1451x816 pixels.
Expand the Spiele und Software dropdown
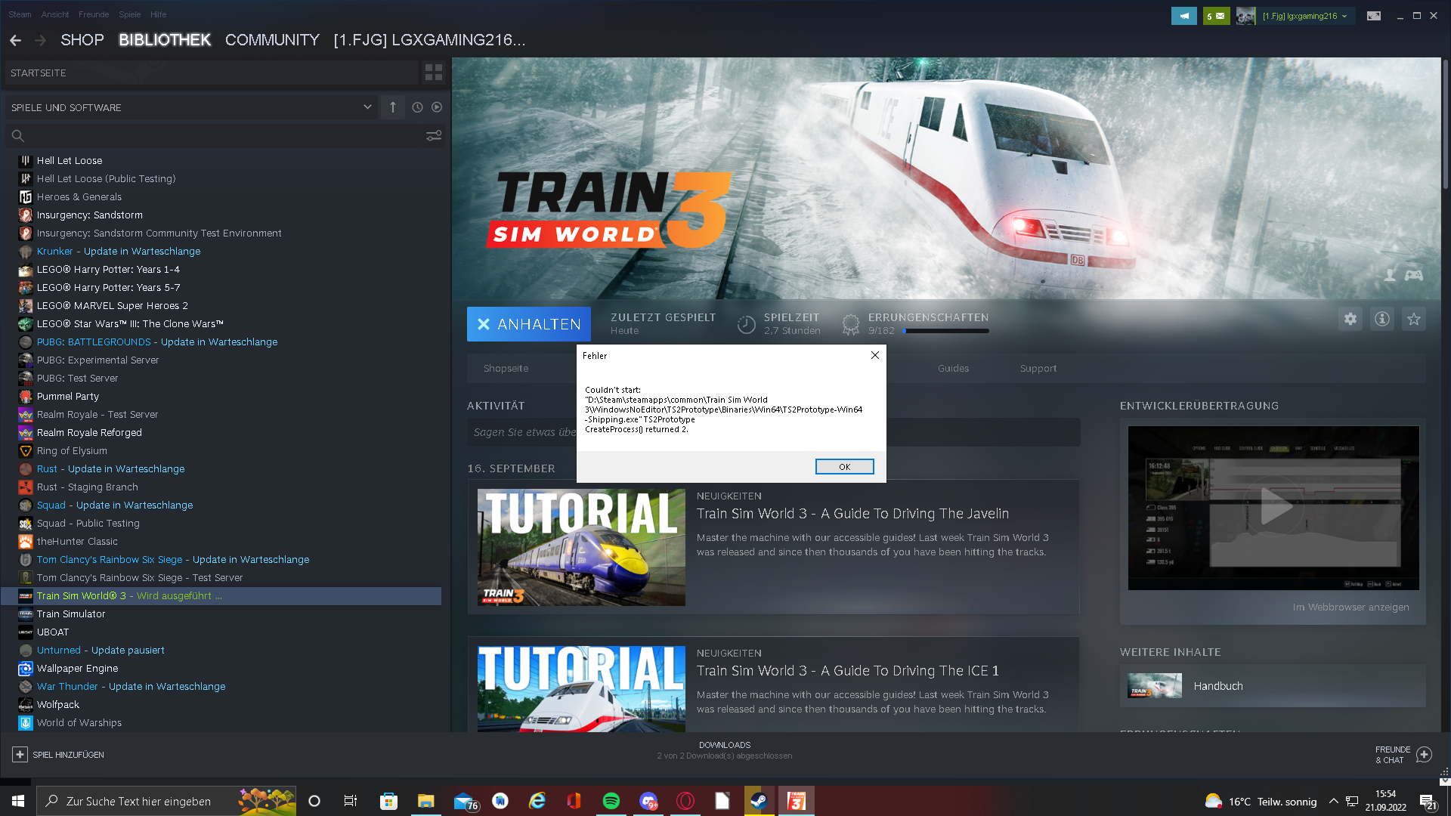(x=367, y=107)
